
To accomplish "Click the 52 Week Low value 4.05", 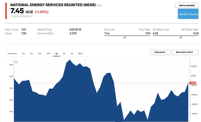I will 156,34.
